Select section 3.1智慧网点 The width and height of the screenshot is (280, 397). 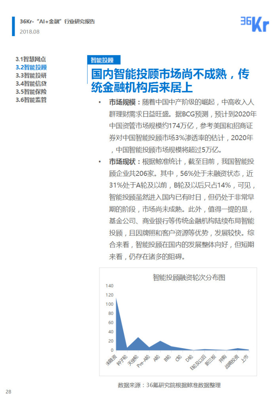coord(31,59)
